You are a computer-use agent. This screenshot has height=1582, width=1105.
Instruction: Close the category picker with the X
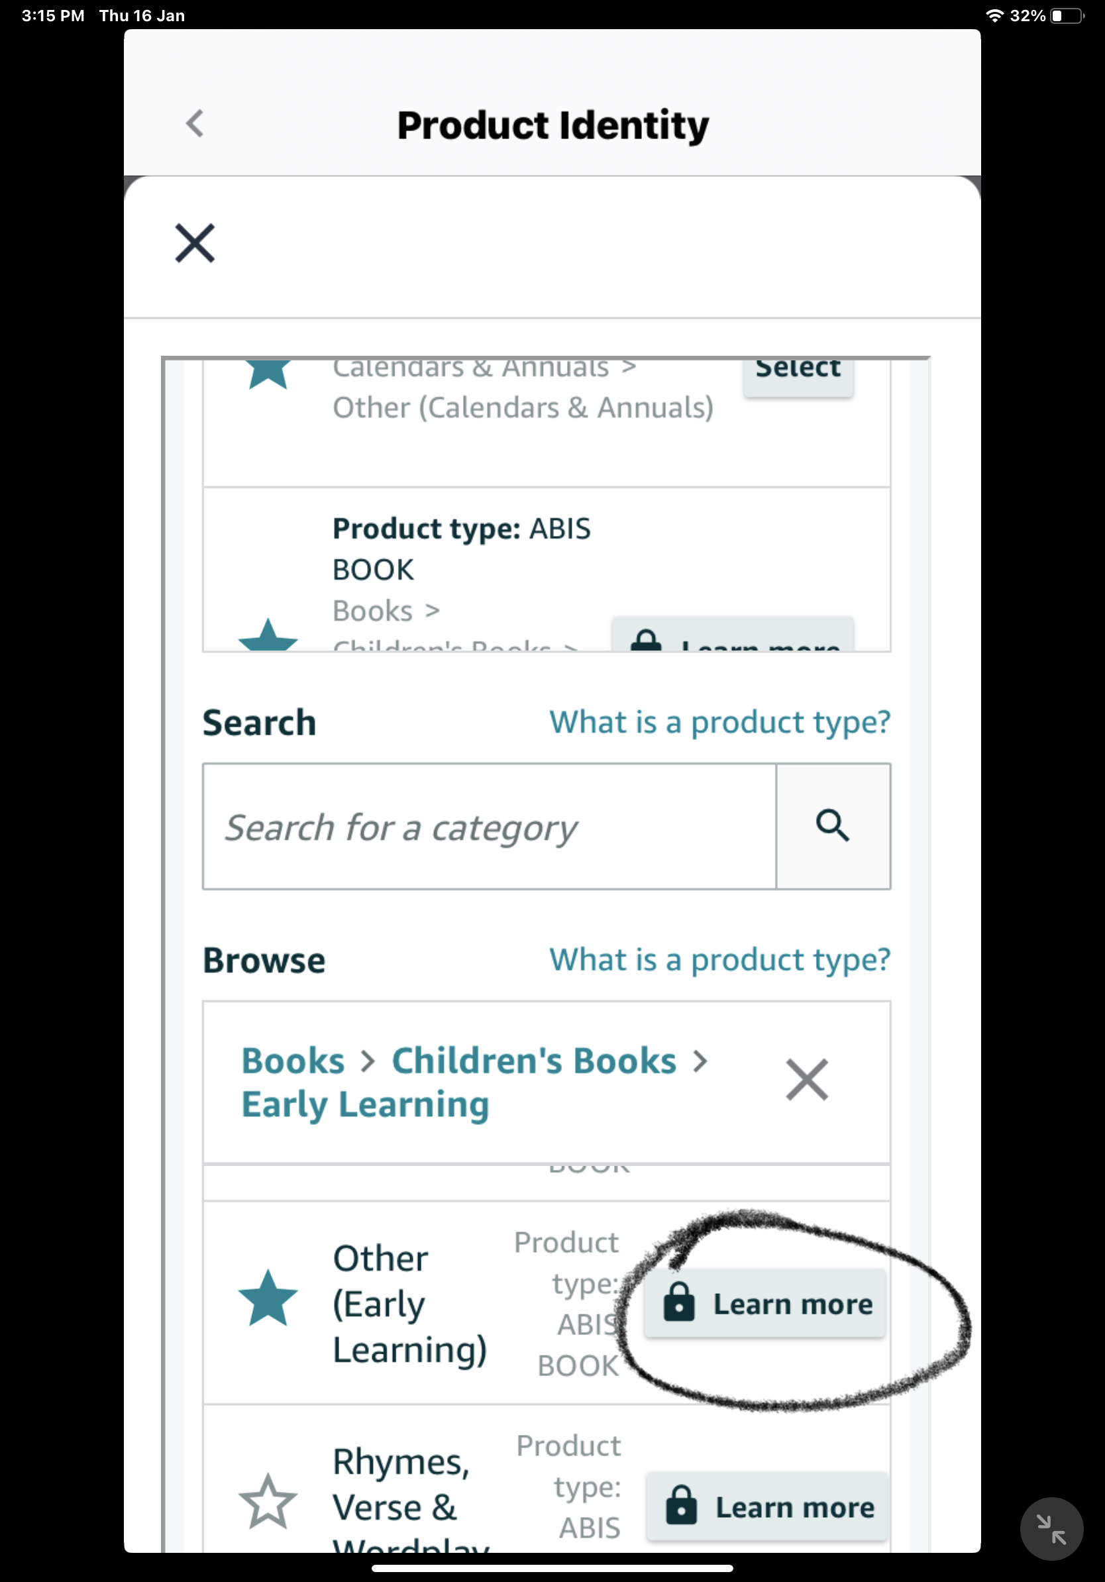pyautogui.click(x=195, y=243)
